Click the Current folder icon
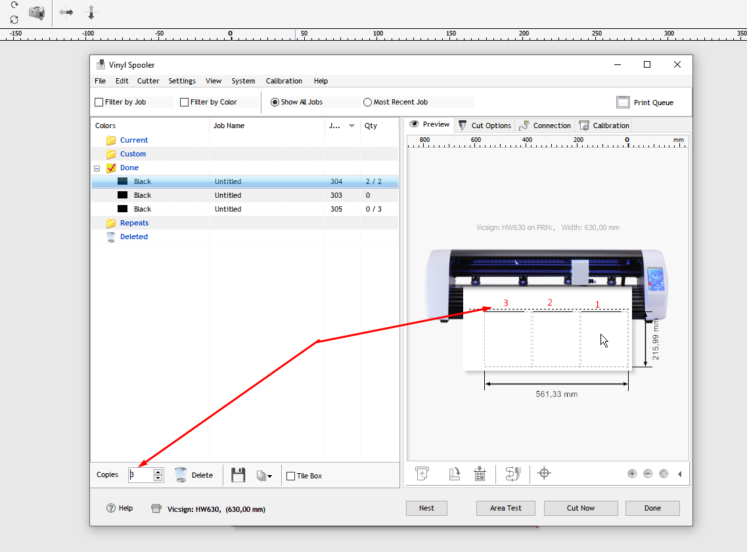 point(111,140)
